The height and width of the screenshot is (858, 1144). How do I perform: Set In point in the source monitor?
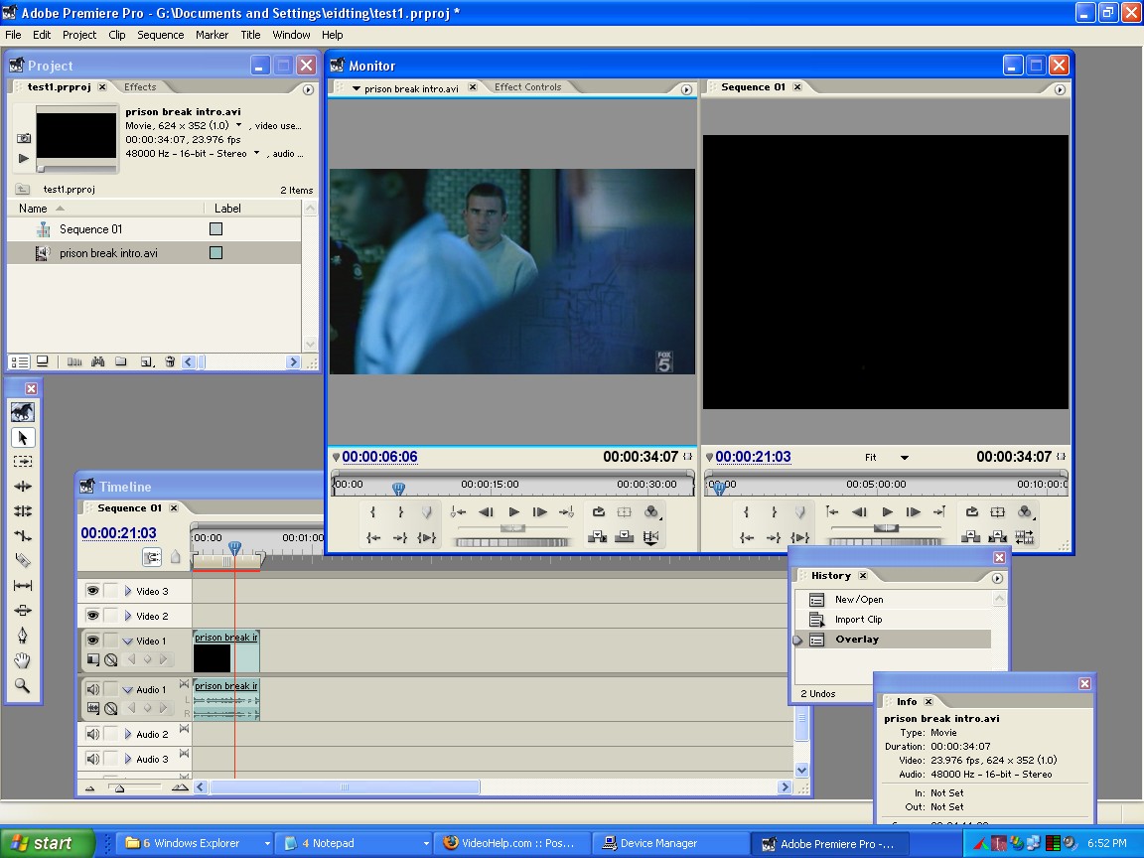tap(372, 512)
